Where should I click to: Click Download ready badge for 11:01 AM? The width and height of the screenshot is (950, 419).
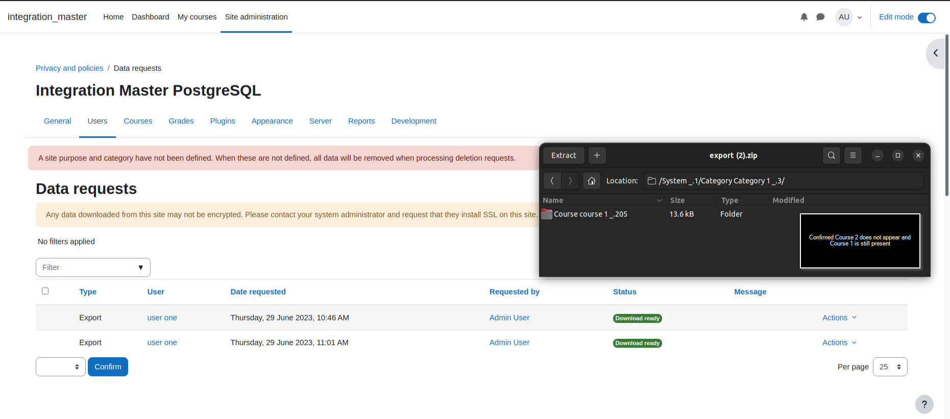638,343
